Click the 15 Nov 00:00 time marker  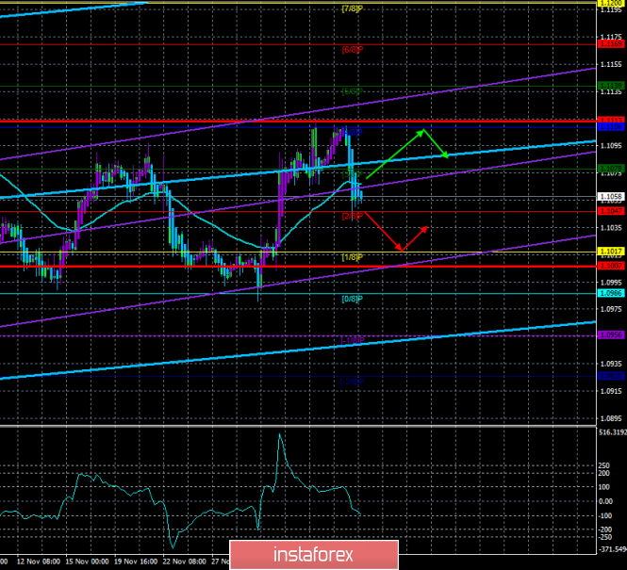point(88,562)
